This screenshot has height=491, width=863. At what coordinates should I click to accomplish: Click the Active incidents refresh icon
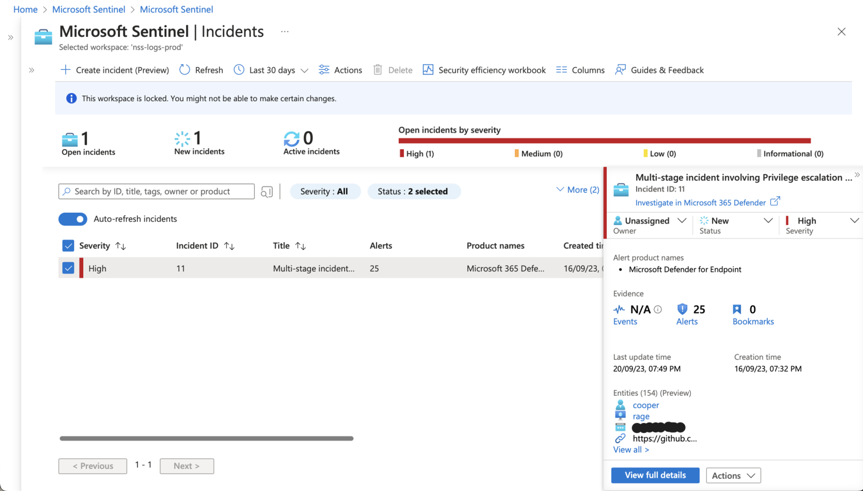pyautogui.click(x=292, y=139)
